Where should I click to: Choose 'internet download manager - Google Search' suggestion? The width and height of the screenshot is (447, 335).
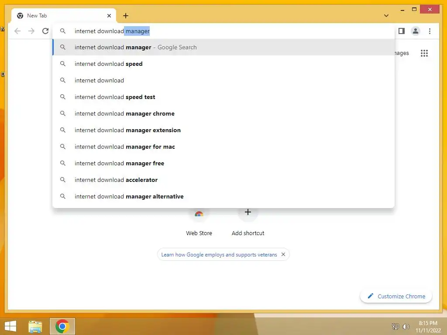[224, 47]
